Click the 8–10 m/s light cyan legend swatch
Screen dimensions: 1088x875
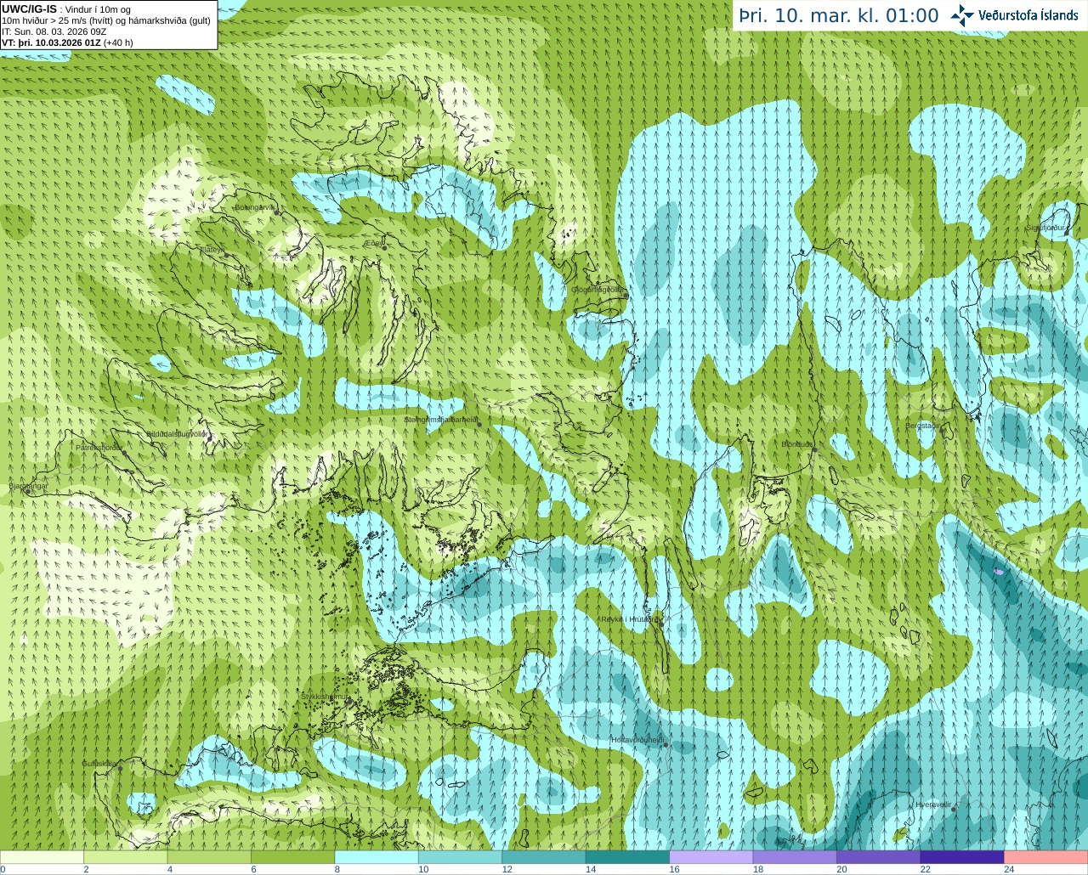click(377, 857)
